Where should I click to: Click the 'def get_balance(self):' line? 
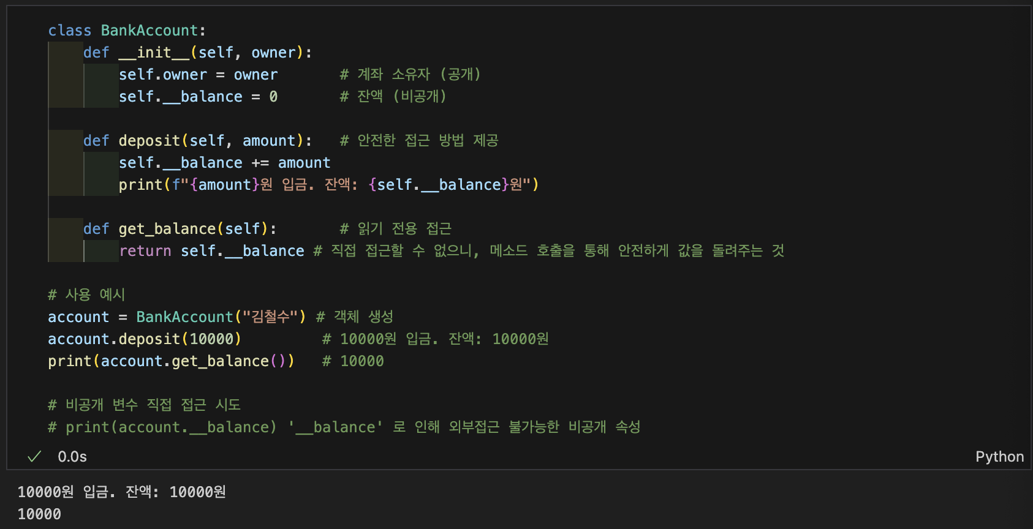[x=180, y=229]
